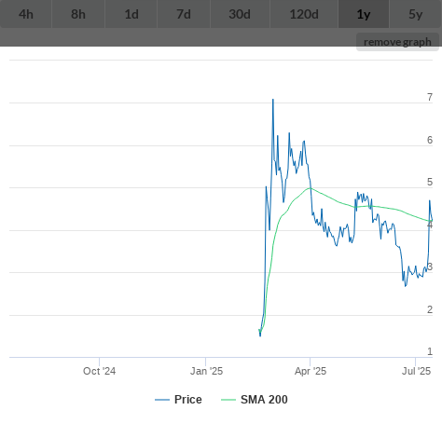This screenshot has width=442, height=424.
Task: Open the 120d range view
Action: pyautogui.click(x=304, y=14)
